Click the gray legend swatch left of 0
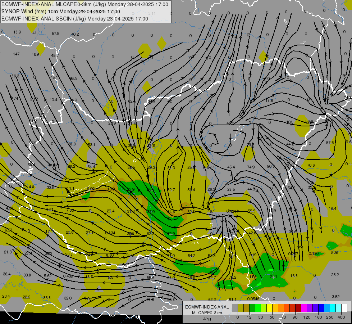The width and height of the screenshot is (352, 324). (235, 308)
